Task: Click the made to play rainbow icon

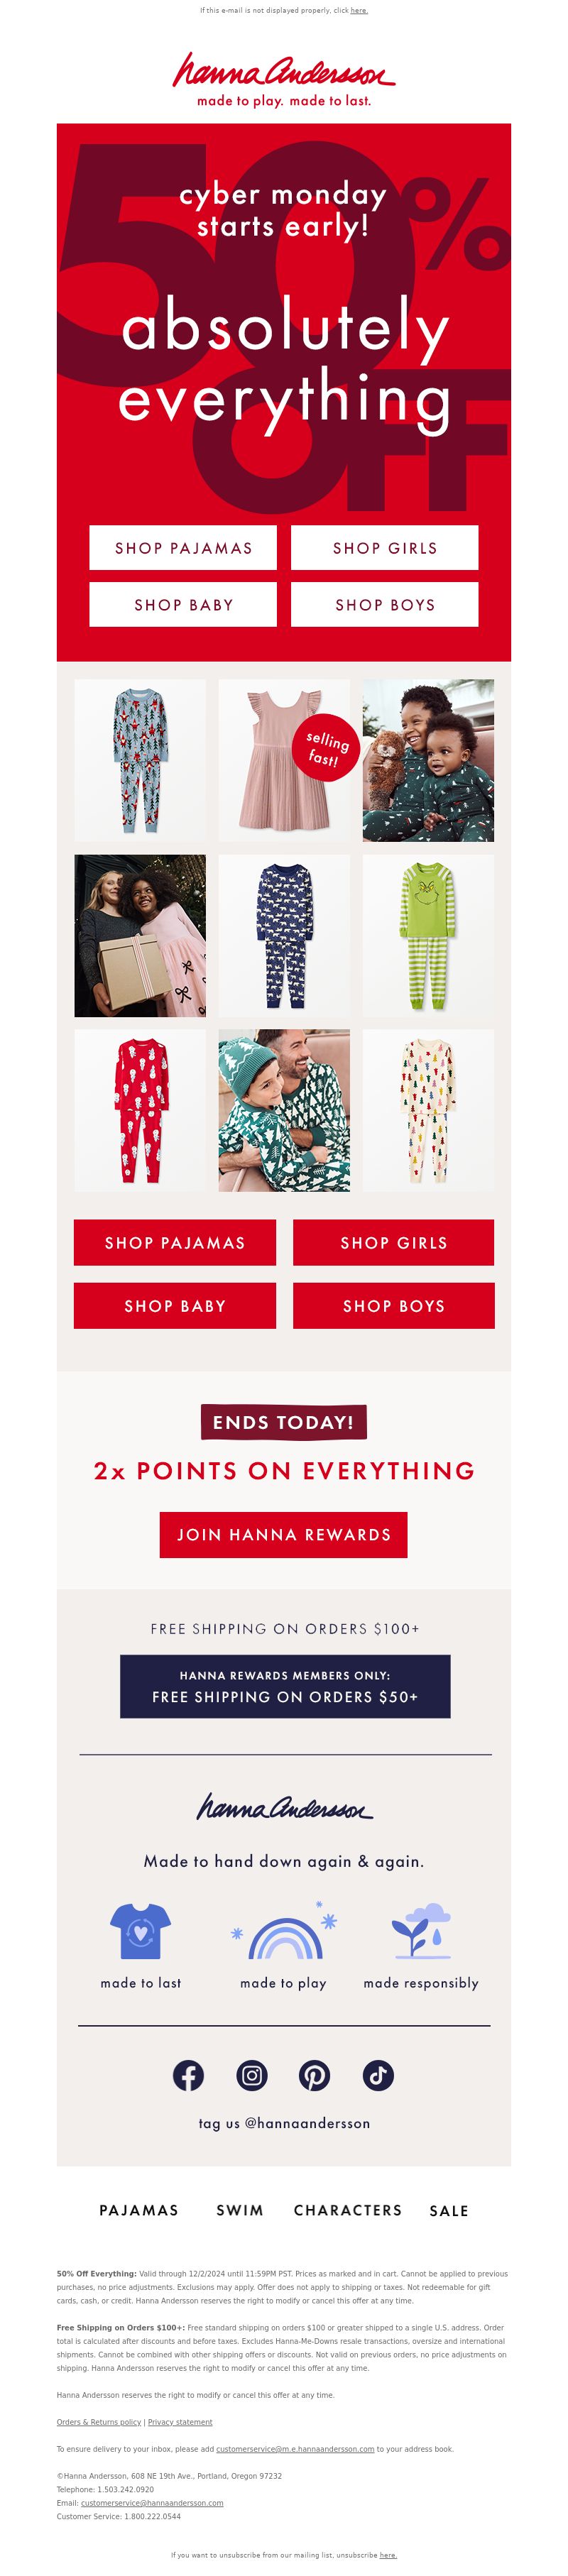Action: tap(284, 1931)
